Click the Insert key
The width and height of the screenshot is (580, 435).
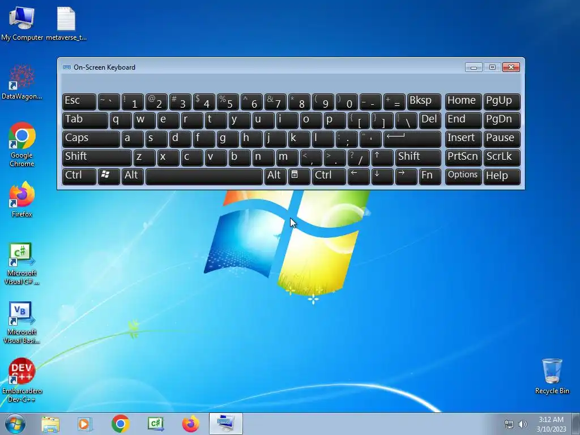(x=463, y=139)
